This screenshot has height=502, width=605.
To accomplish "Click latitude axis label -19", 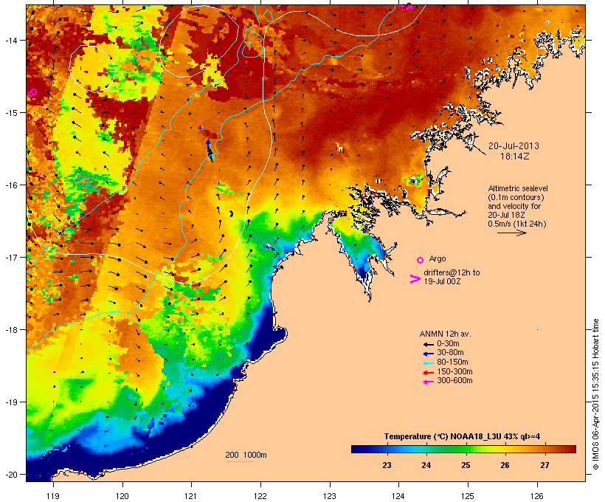I will (x=10, y=402).
